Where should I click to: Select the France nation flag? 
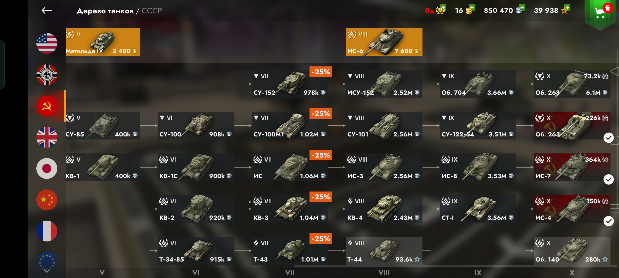(x=47, y=231)
